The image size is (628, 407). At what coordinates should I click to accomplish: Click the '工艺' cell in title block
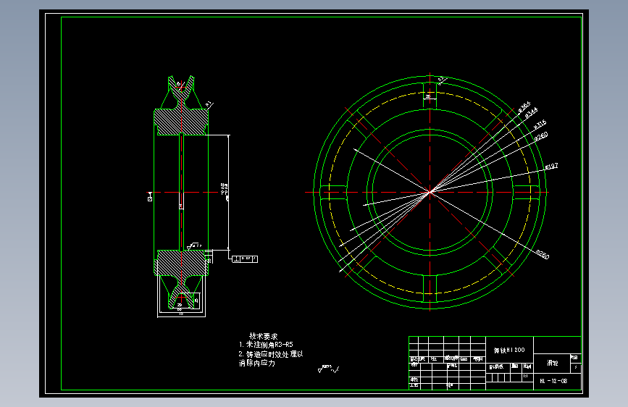tap(414, 385)
